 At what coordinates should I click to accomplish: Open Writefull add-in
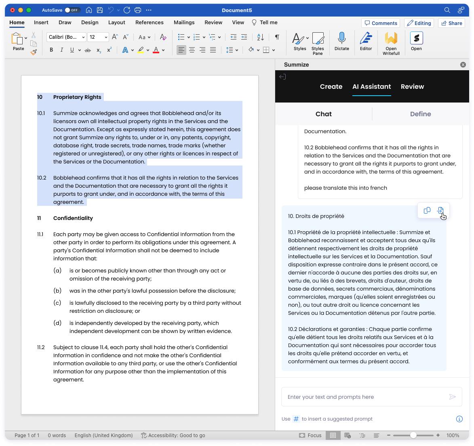coord(391,44)
